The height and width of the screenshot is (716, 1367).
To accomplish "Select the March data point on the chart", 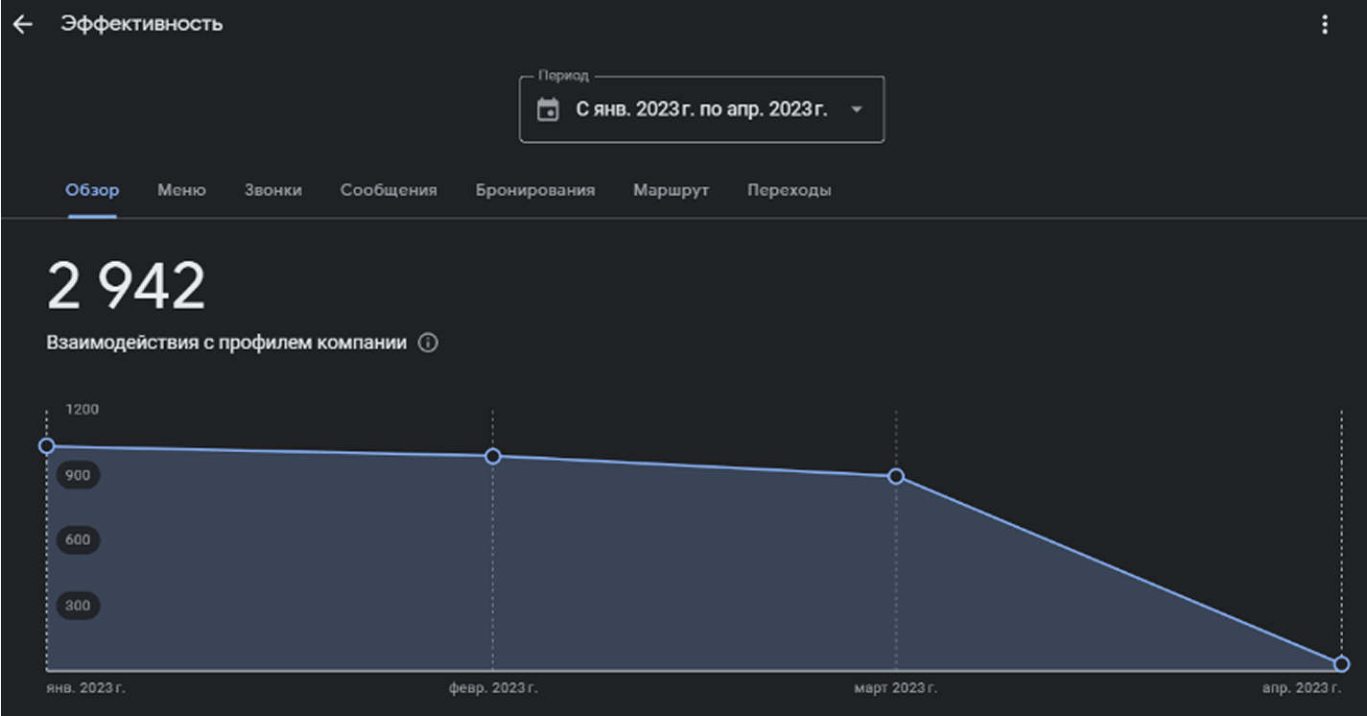I will coord(897,476).
